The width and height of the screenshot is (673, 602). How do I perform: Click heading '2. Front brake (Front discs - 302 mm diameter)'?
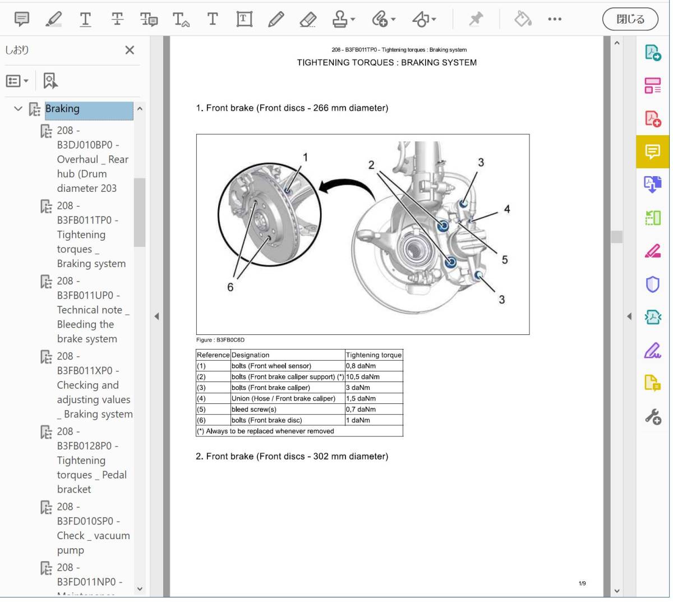pos(292,457)
